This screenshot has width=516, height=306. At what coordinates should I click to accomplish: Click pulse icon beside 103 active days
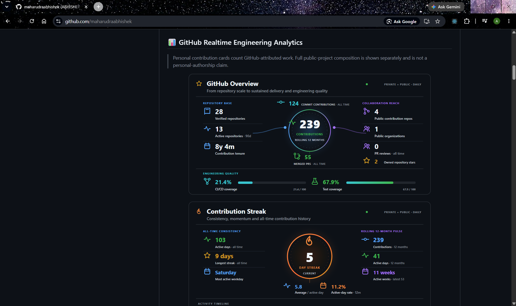(207, 239)
